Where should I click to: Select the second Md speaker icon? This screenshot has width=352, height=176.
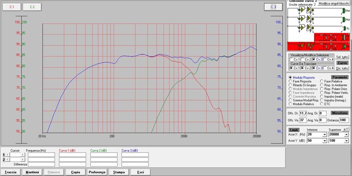[344, 20]
